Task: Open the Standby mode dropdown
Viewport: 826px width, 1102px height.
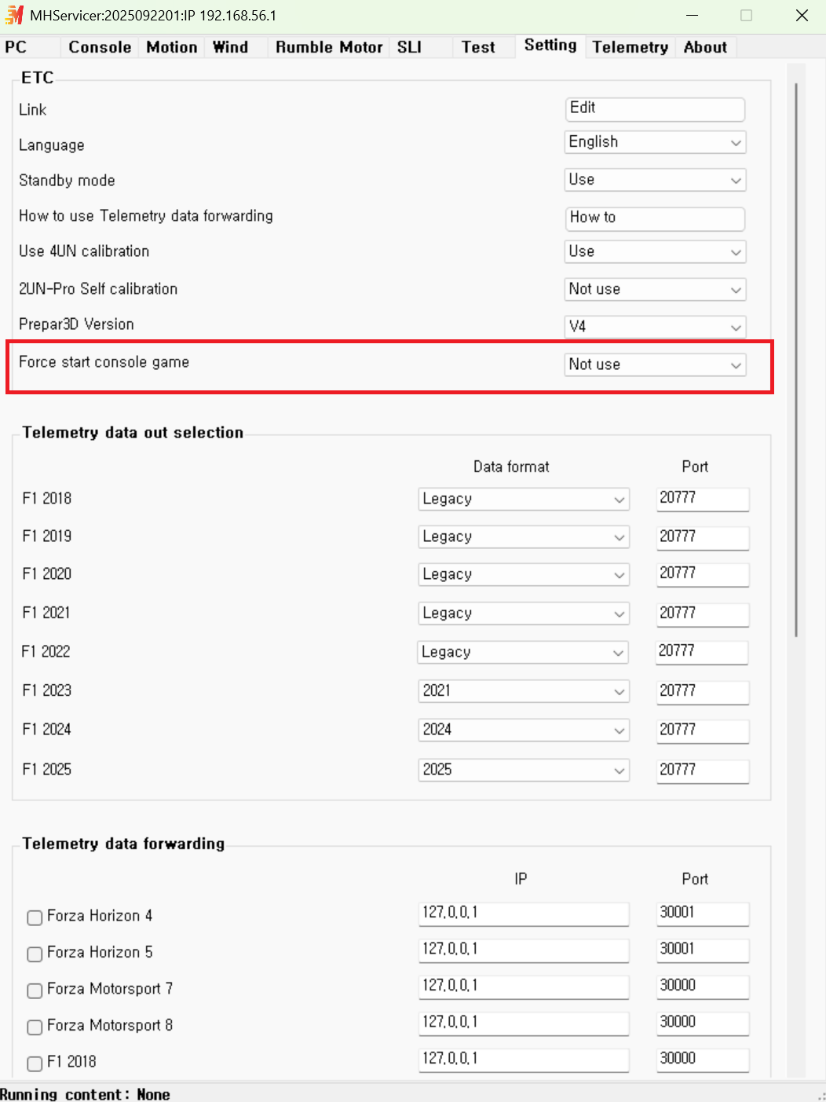Action: [655, 180]
